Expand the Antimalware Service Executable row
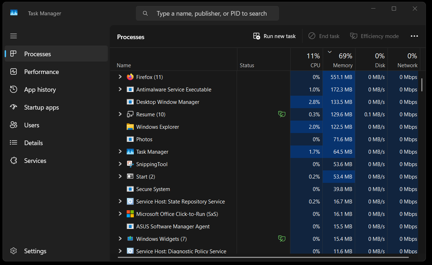Screen dimensions: 432x265 [120, 89]
